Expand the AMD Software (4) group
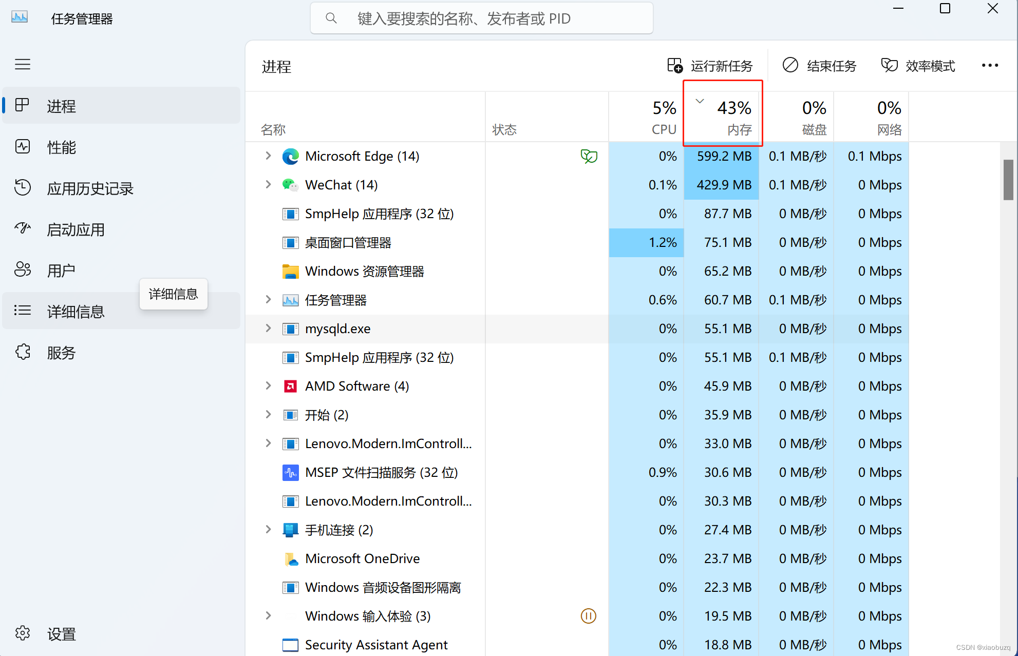This screenshot has height=656, width=1018. coord(268,385)
